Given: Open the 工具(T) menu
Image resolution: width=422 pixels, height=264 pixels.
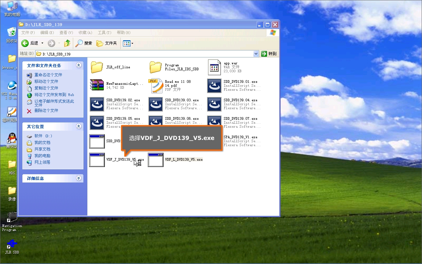Looking at the screenshot, I should 105,33.
